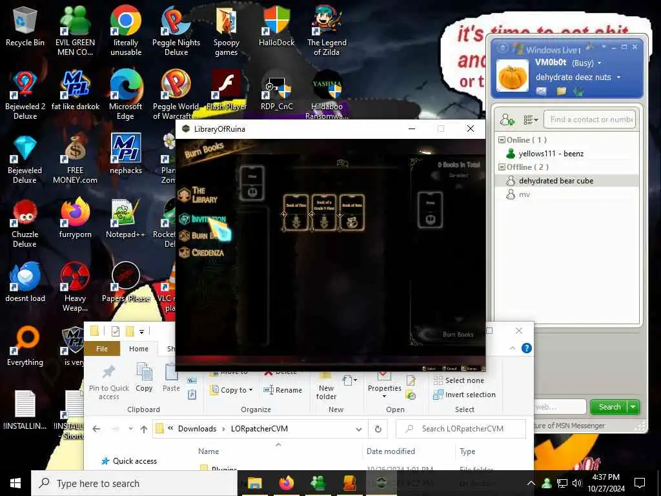The width and height of the screenshot is (661, 496).
Task: Open Quick access in Explorer navigation
Action: [129, 461]
